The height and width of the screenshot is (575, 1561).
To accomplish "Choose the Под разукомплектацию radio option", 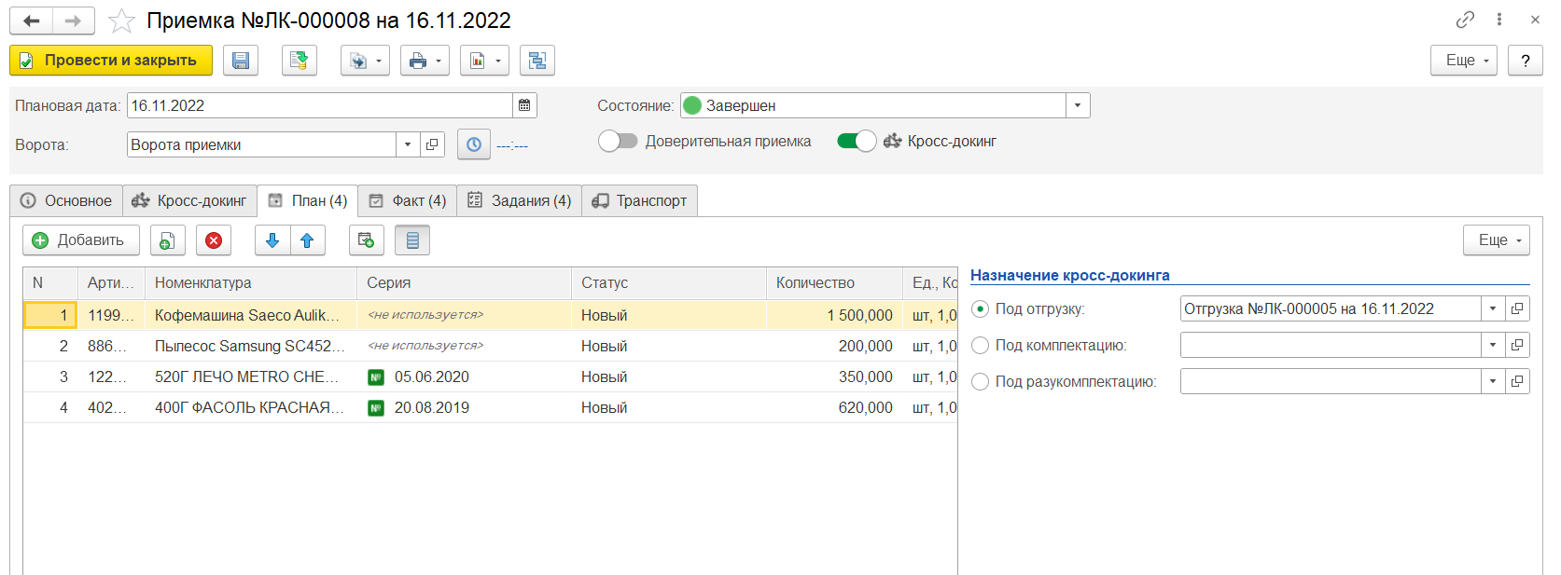I will [x=980, y=382].
